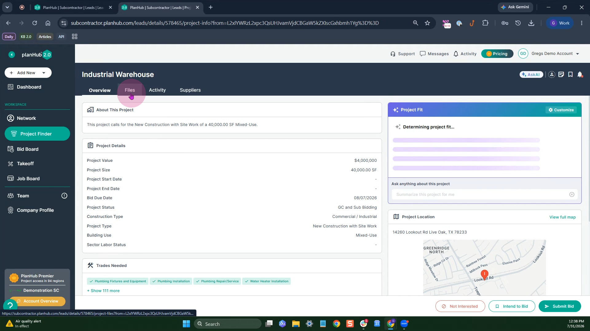Open the View full map link
The height and width of the screenshot is (331, 590).
pos(563,217)
